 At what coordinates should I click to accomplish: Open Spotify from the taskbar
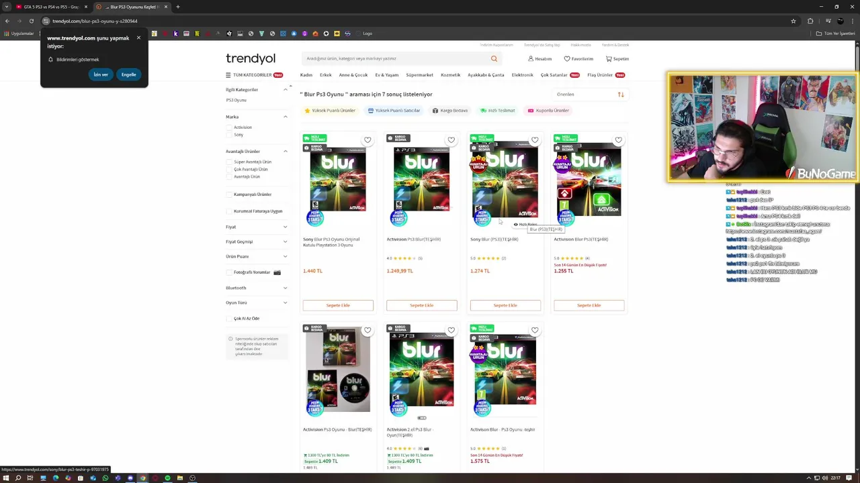(x=167, y=478)
